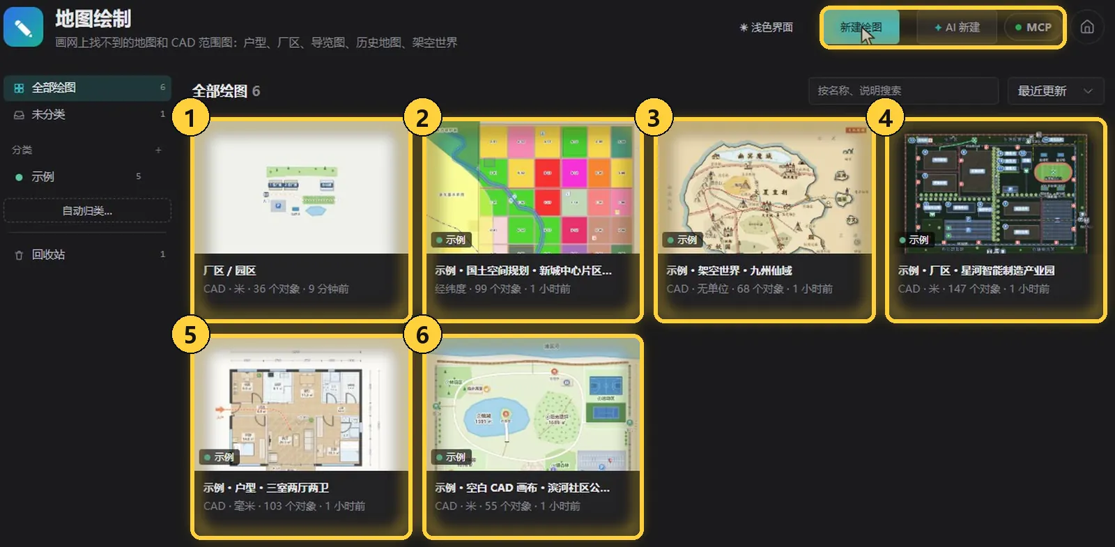Open the 厂区 / 园区 drawing thumbnail

pyautogui.click(x=302, y=188)
